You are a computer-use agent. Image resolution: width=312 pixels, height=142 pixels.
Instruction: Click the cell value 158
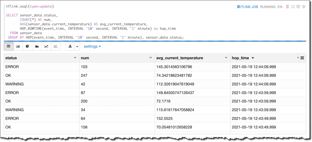pos(84,127)
